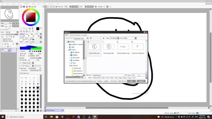This screenshot has width=212, height=119.
Task: Expand the Miscellaneous brush settings
Action: click(20, 73)
